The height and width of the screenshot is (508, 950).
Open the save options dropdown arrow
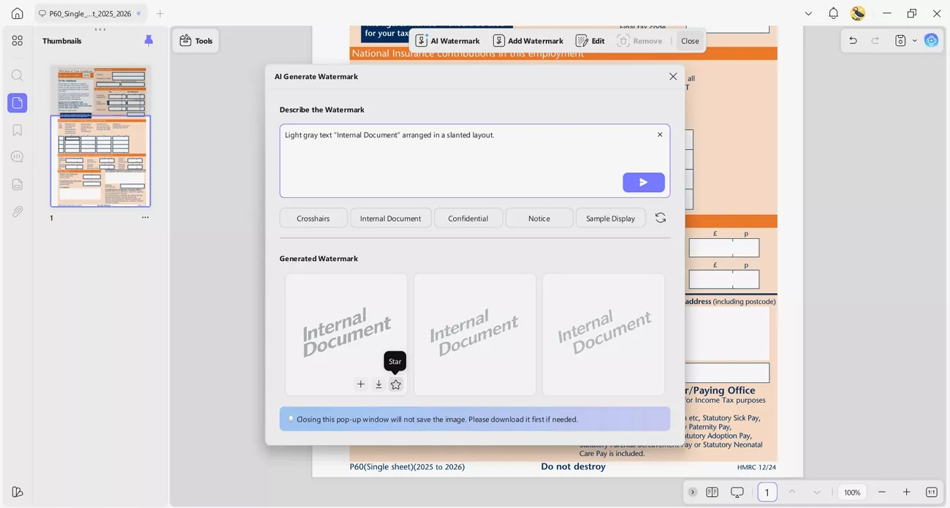(x=915, y=41)
